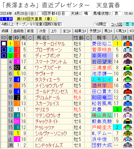Click the silk icon for サリエラ
The image size is (134, 149).
[128, 109]
